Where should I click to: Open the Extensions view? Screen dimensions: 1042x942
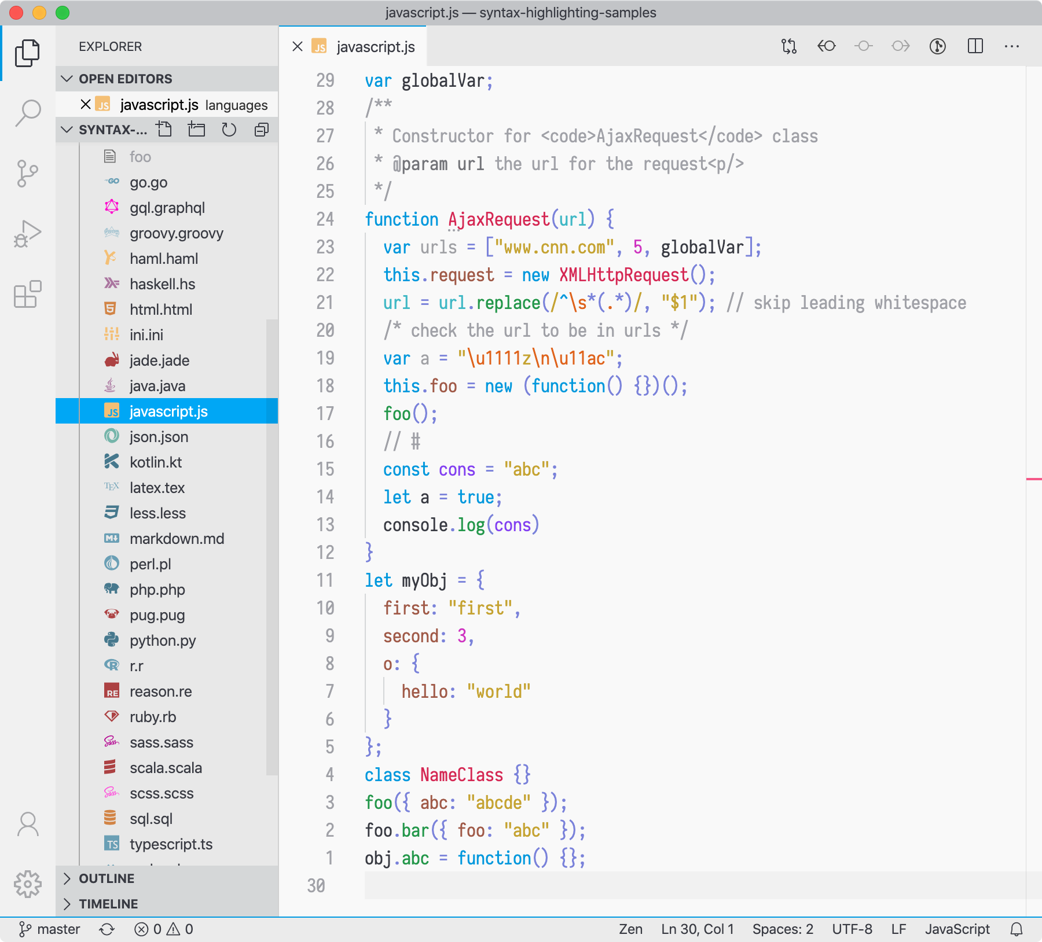tap(27, 295)
